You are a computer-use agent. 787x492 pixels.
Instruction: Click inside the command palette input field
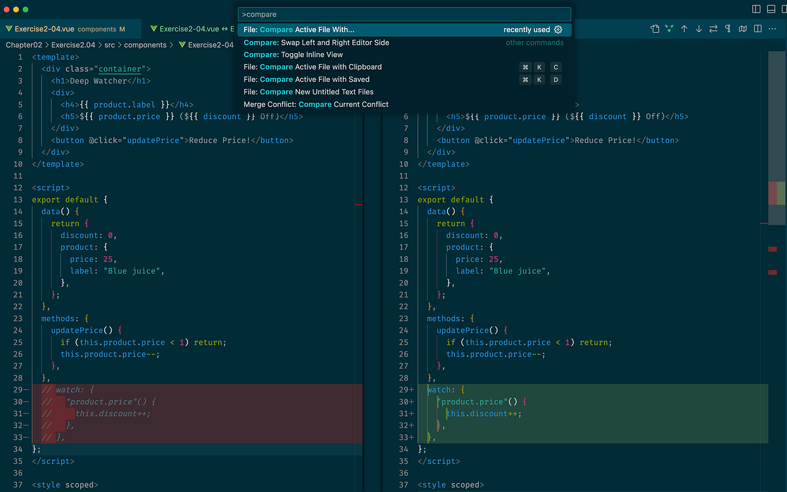[x=403, y=14]
